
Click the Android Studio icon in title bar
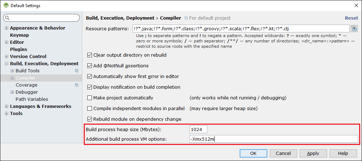(6, 6)
